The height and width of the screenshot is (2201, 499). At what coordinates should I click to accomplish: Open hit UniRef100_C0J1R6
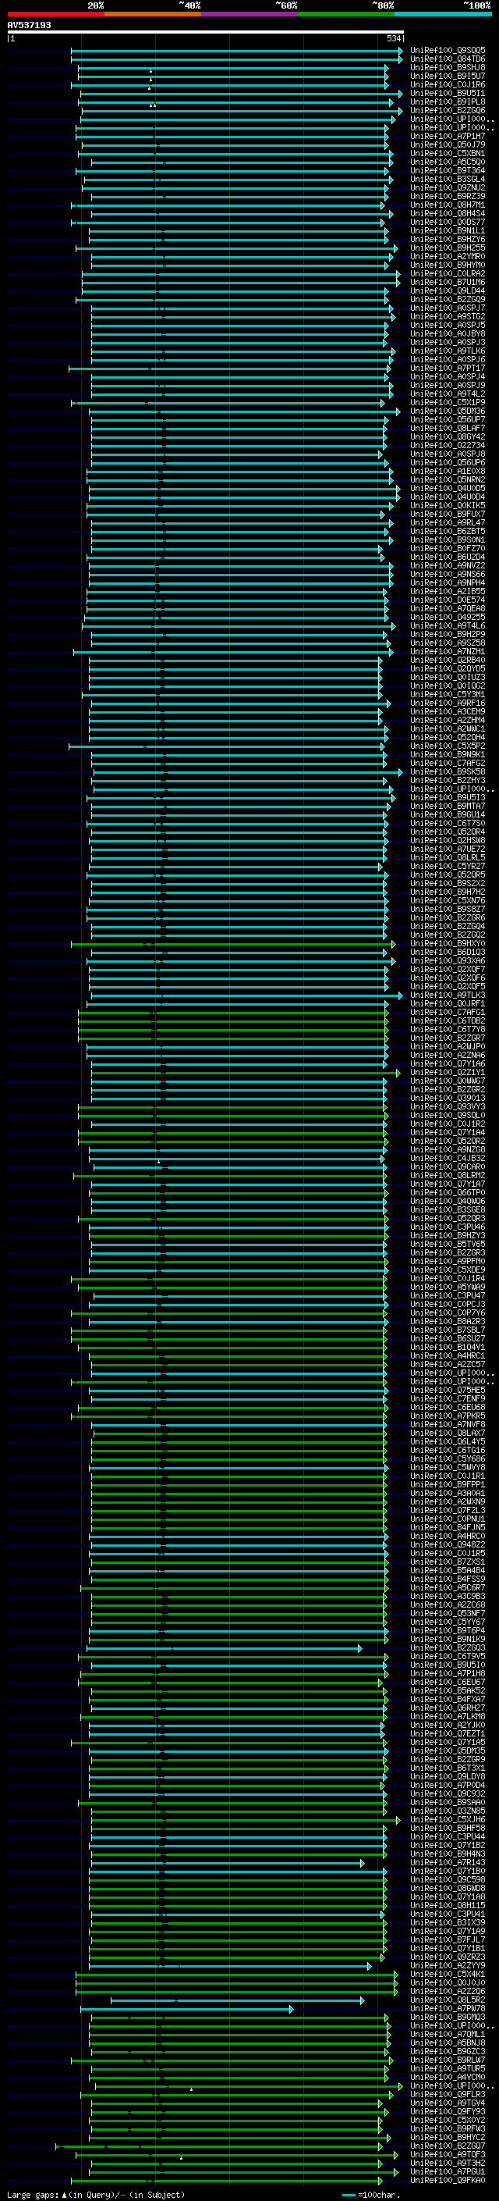click(x=448, y=84)
